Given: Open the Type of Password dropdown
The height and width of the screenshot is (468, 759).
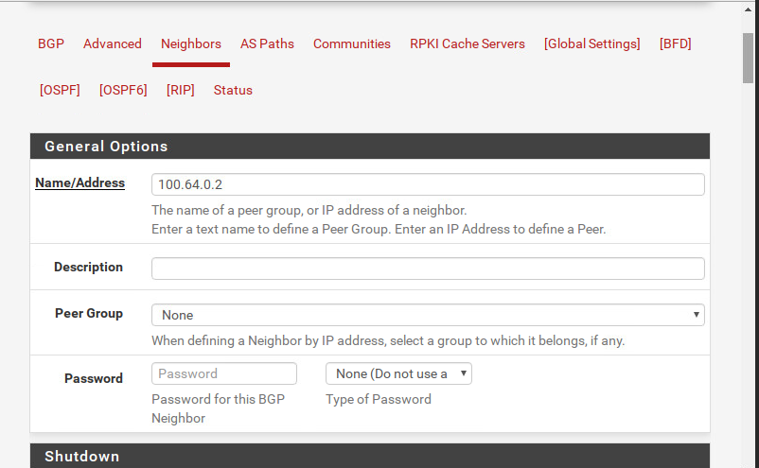Looking at the screenshot, I should [x=398, y=373].
